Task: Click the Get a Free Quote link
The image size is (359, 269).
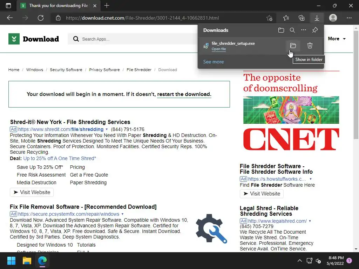Action: pyautogui.click(x=89, y=175)
